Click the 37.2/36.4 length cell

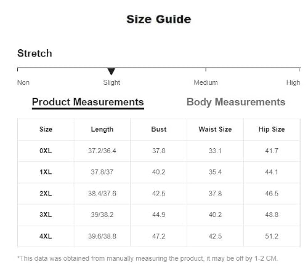point(102,151)
